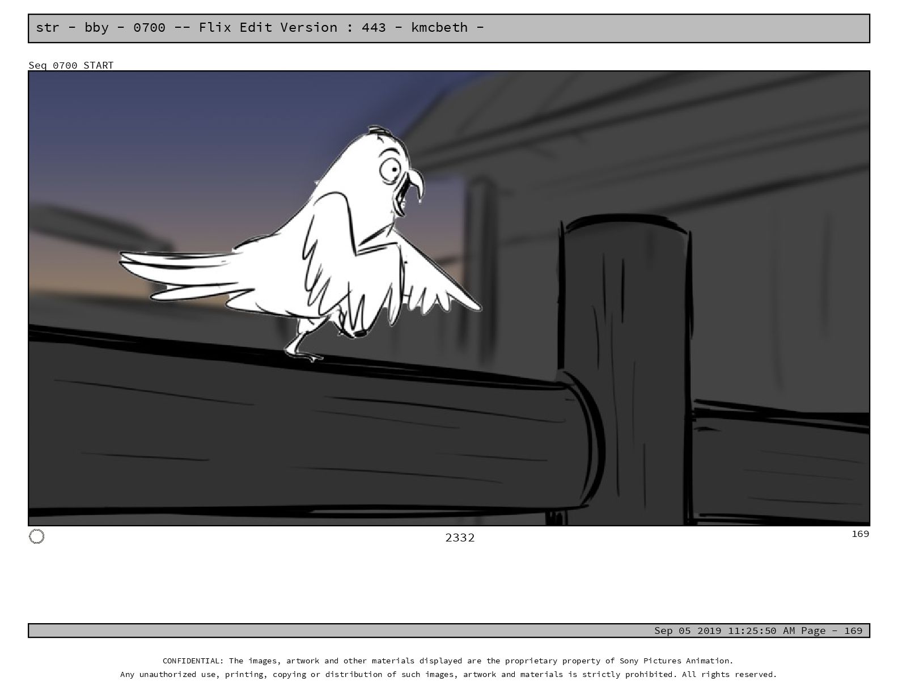Click the line beginning 'Any unauthorized use, printing'

tap(448, 674)
